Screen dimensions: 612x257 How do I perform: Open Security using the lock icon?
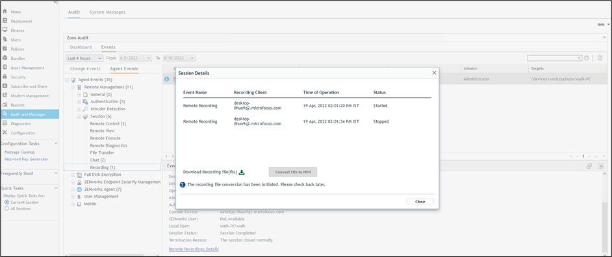(x=5, y=77)
